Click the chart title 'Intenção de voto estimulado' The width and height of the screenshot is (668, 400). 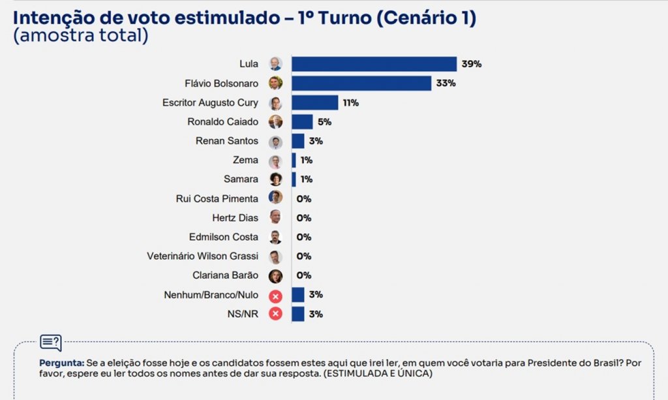[146, 18]
